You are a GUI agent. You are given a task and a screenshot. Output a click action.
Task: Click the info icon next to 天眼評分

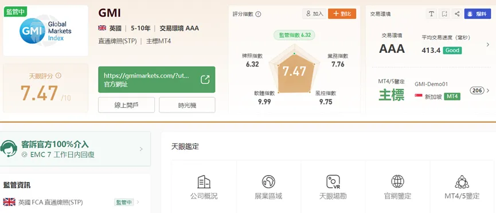58,76
